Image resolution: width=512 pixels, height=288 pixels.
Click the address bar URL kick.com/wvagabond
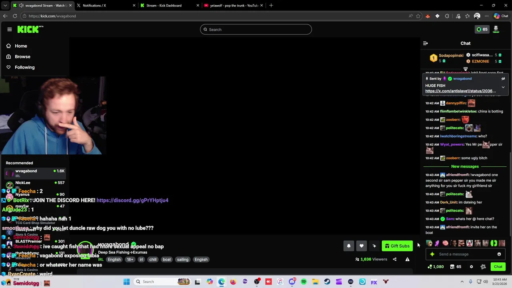[52, 16]
